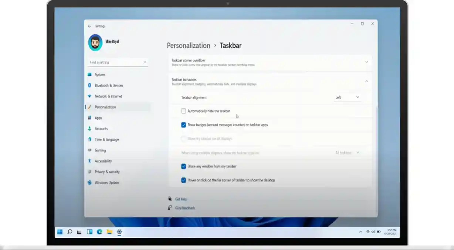Viewport: 454px width, 250px height.
Task: Open Task View on the taskbar
Action: 79,232
